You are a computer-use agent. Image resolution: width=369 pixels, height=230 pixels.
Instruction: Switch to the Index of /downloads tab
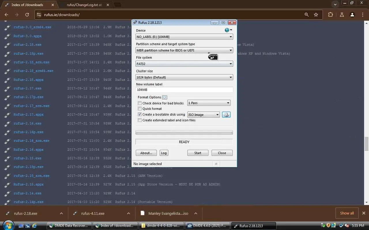pyautogui.click(x=27, y=5)
